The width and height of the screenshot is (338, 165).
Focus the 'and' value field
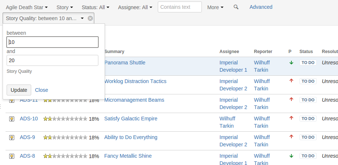click(52, 60)
